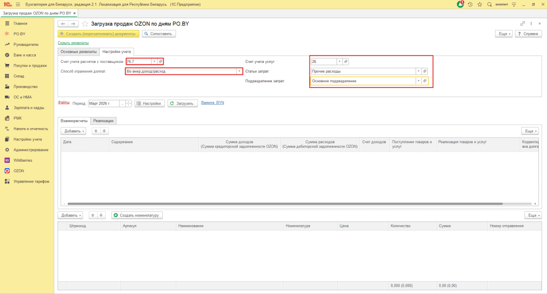Click the Настройки button near period

pyautogui.click(x=150, y=104)
